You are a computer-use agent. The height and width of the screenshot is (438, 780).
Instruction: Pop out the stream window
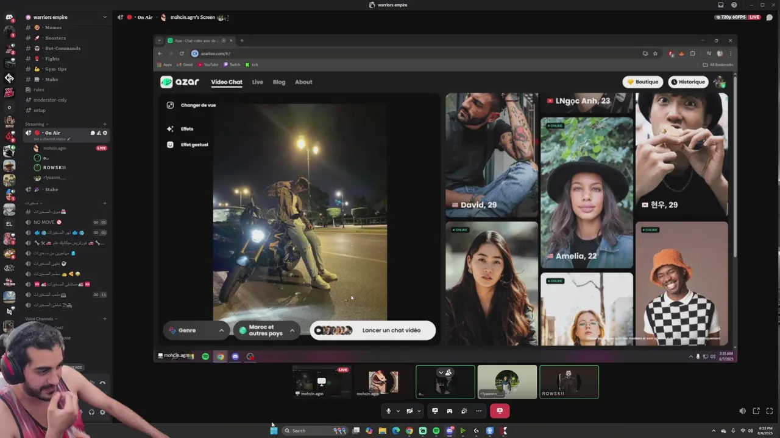tap(756, 411)
